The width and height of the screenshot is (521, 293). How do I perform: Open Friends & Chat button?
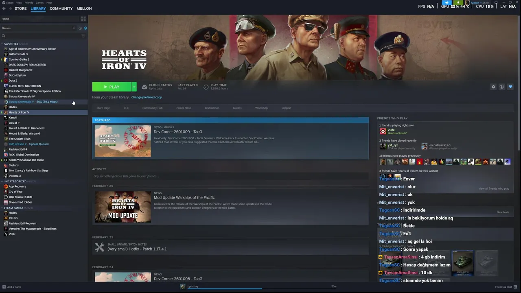506,287
